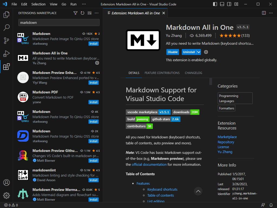Open the License resource link

[223, 147]
